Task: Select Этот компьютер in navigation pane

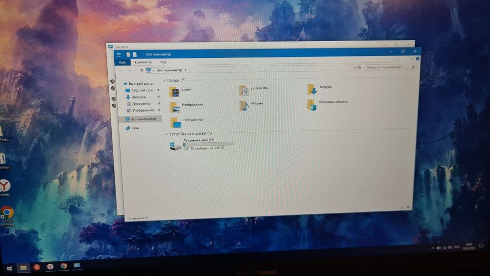Action: pos(140,119)
